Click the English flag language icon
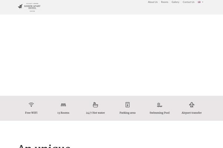This screenshot has height=148, width=223. (x=199, y=2)
